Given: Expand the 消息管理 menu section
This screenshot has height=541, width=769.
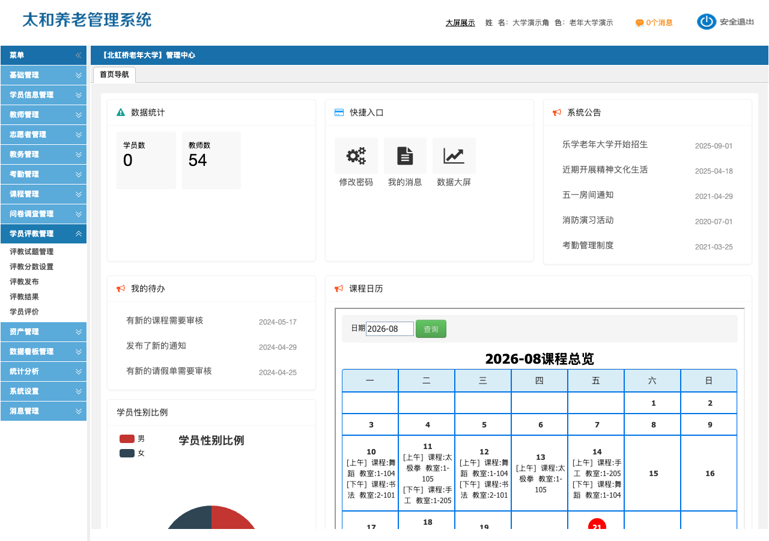Looking at the screenshot, I should [43, 411].
